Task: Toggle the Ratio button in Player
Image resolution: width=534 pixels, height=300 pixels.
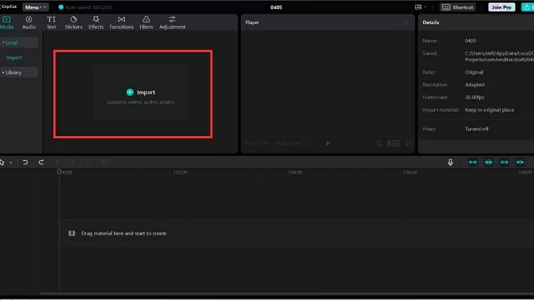Action: click(394, 143)
